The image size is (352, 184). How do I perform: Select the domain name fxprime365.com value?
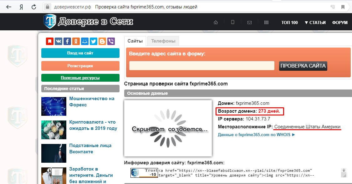253,103
